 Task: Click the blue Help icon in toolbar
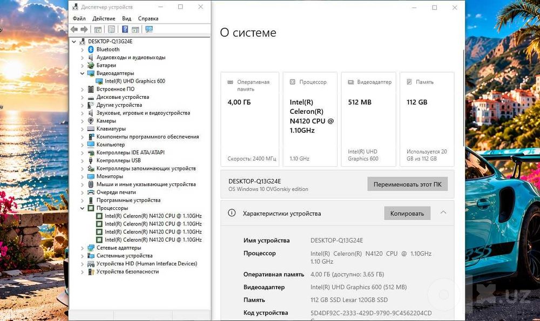coord(125,30)
